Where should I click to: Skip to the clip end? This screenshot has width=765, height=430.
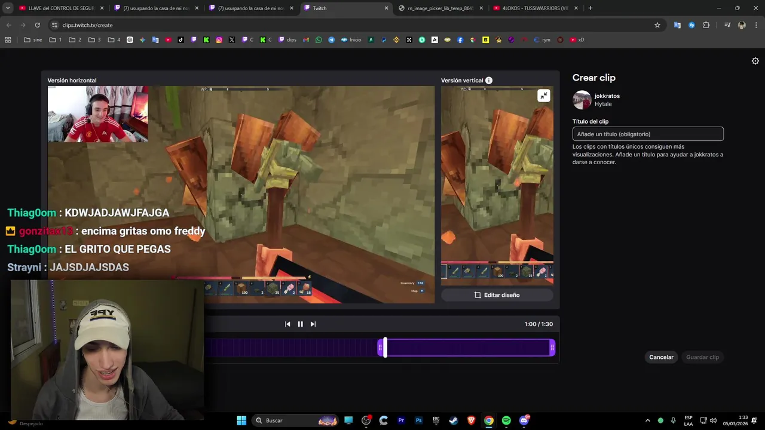tap(313, 324)
